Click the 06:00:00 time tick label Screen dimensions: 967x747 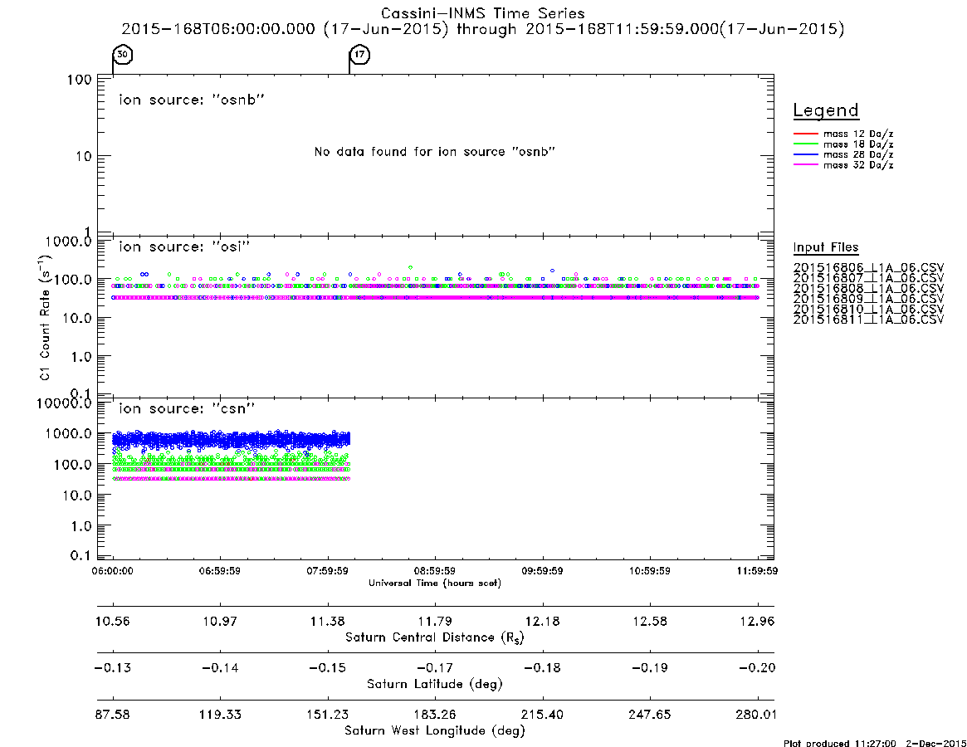(x=112, y=571)
